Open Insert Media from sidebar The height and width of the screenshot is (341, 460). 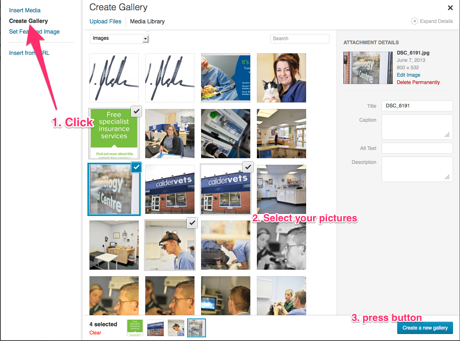click(25, 10)
